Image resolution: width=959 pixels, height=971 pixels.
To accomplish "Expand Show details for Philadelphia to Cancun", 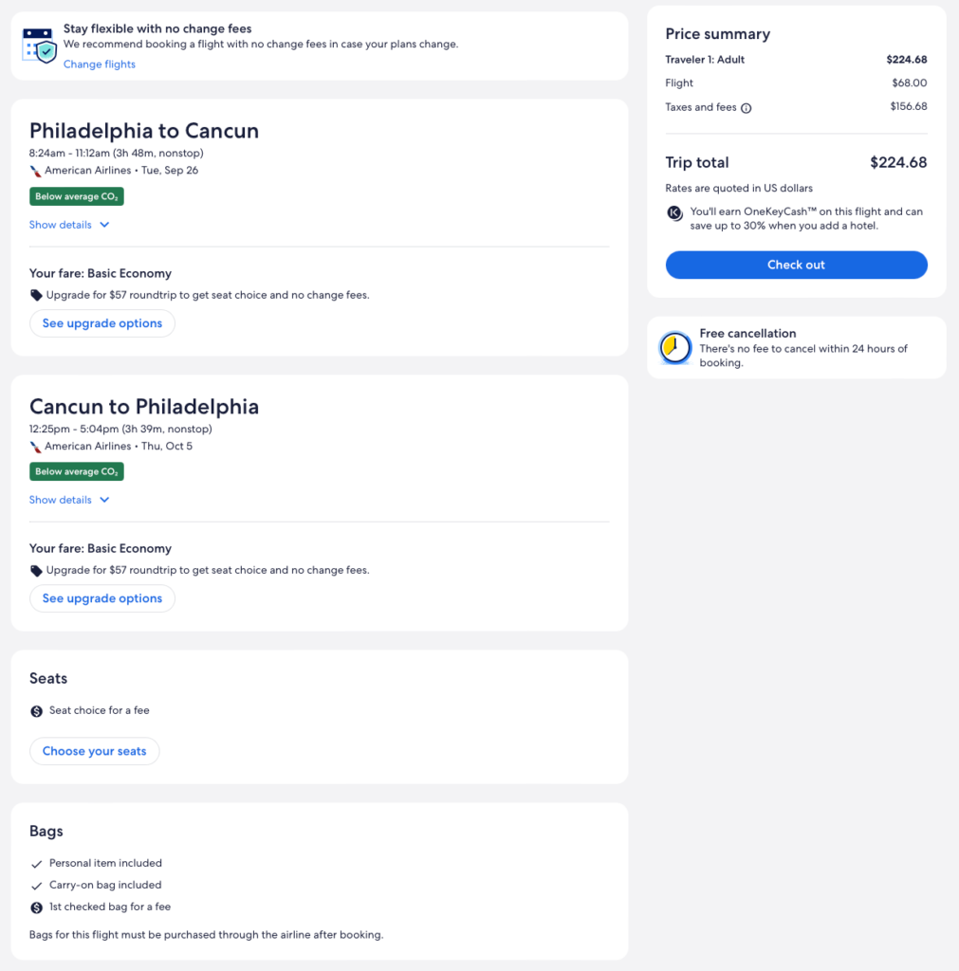I will [61, 225].
